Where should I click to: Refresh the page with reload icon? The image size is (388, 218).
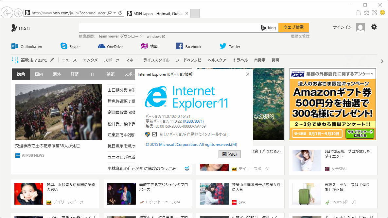point(120,13)
